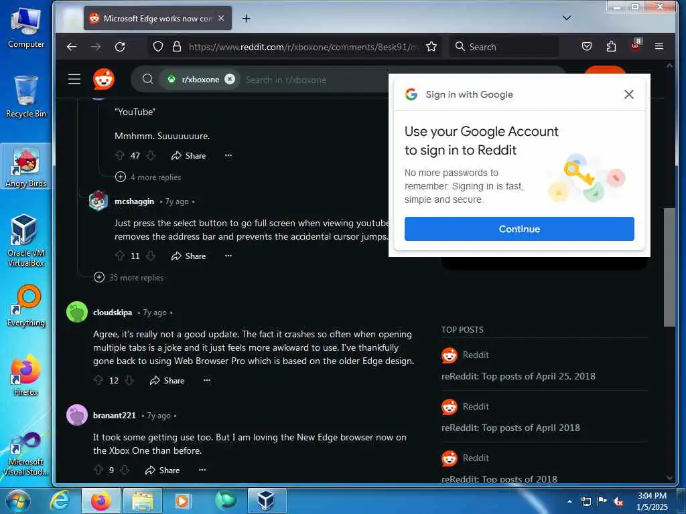Open the muted volume tray icon
686x514 pixels.
(x=618, y=502)
